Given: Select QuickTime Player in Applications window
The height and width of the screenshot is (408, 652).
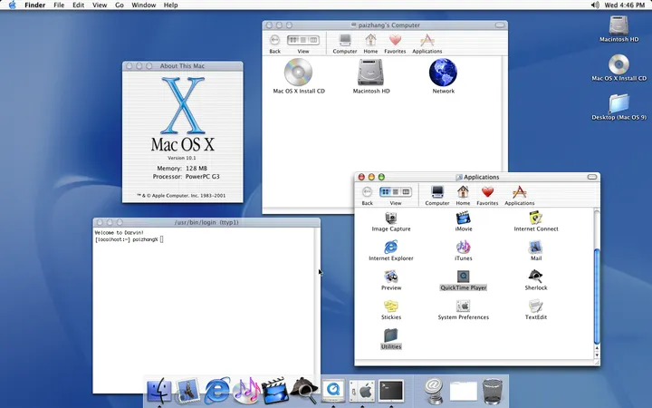Looking at the screenshot, I should (x=464, y=277).
